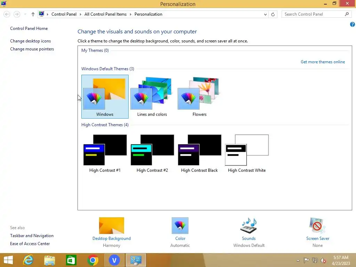This screenshot has width=356, height=267.
Task: Expand chevron after All Control Panel Items
Action: pos(131,14)
